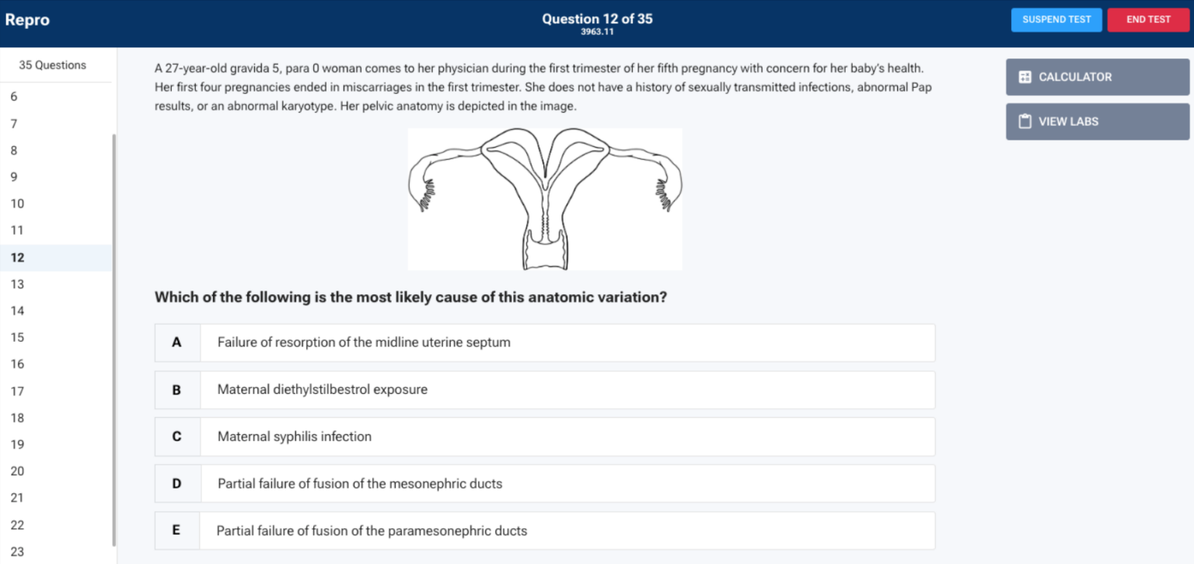This screenshot has width=1194, height=564.
Task: Select answer choice C letter box
Action: (176, 437)
